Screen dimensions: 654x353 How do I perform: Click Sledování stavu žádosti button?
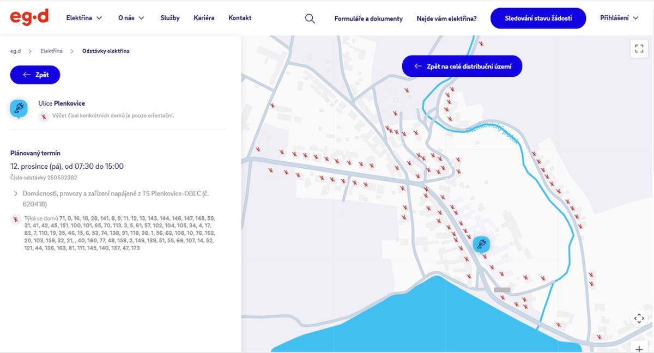tap(538, 18)
